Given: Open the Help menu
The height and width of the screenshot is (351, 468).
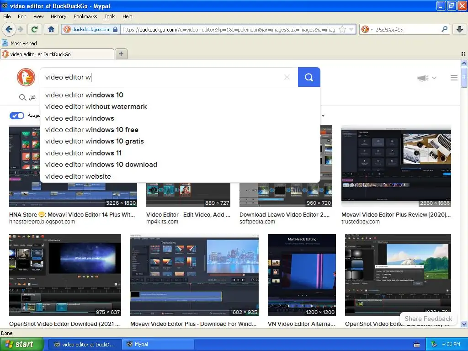Looking at the screenshot, I should coord(128,16).
